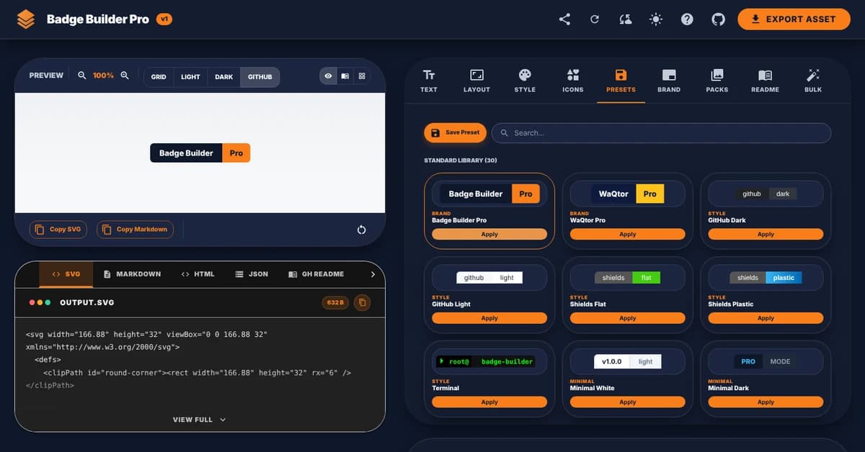
Task: Click the WaQtor Pro preset badge thumbnail
Action: pos(628,194)
